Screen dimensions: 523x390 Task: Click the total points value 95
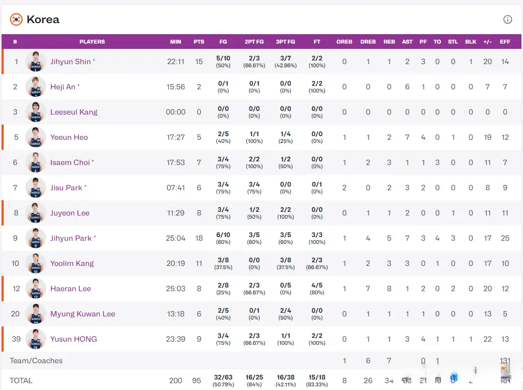pos(196,381)
